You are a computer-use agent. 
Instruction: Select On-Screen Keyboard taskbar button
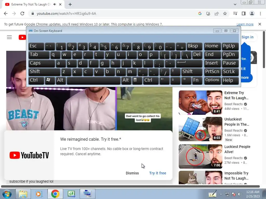[88, 194]
